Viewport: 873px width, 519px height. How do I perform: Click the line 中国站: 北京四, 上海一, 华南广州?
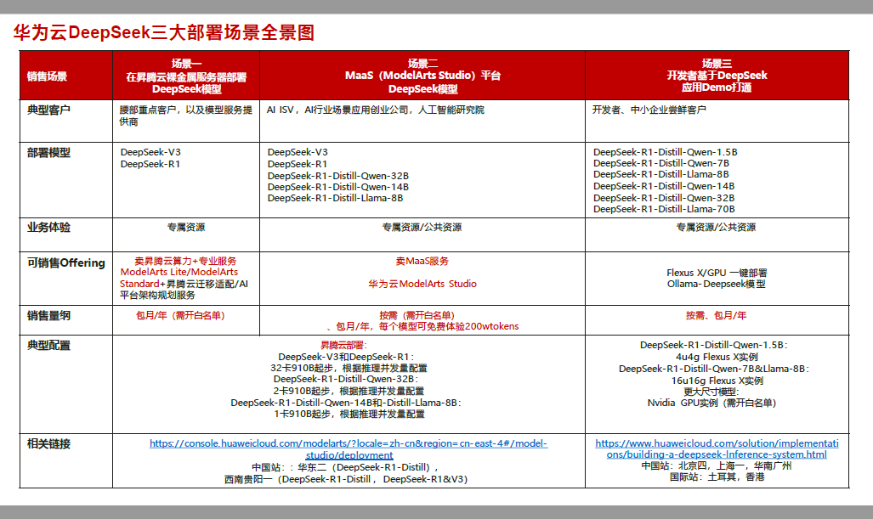717,465
